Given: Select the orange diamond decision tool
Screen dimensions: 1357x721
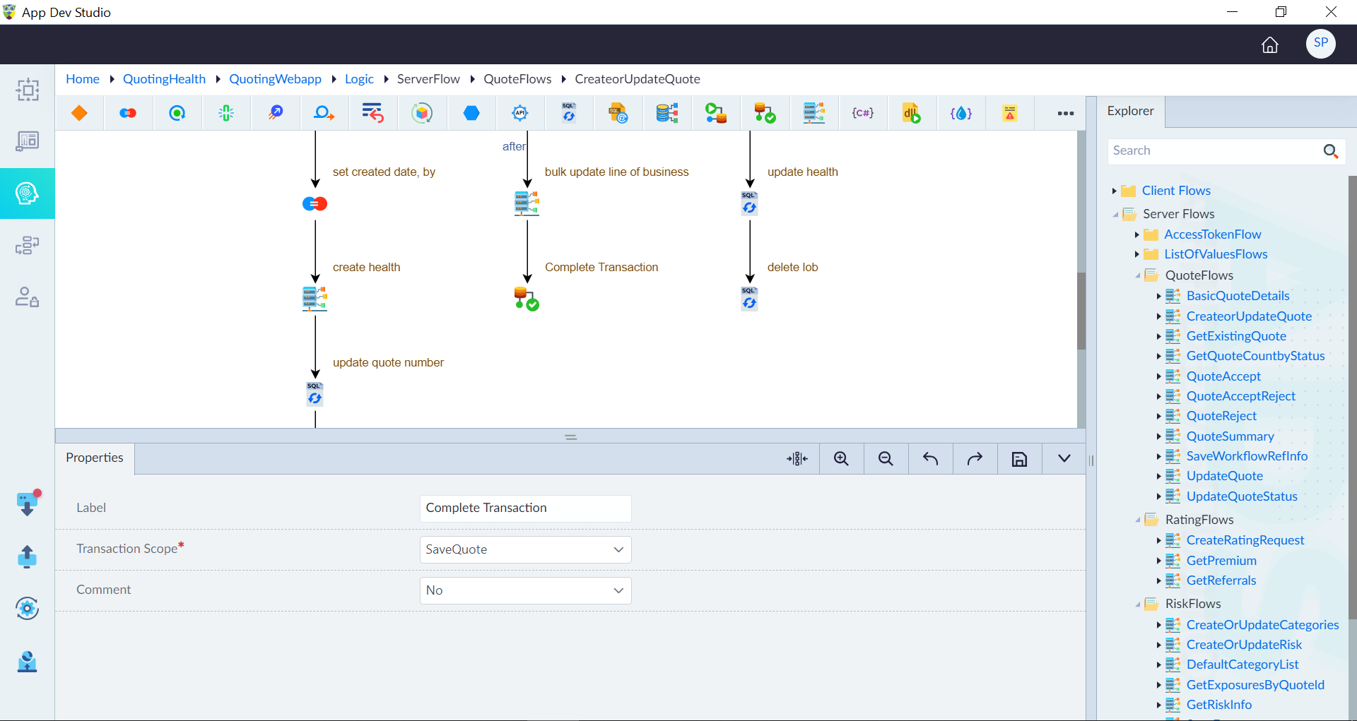Looking at the screenshot, I should (x=79, y=113).
